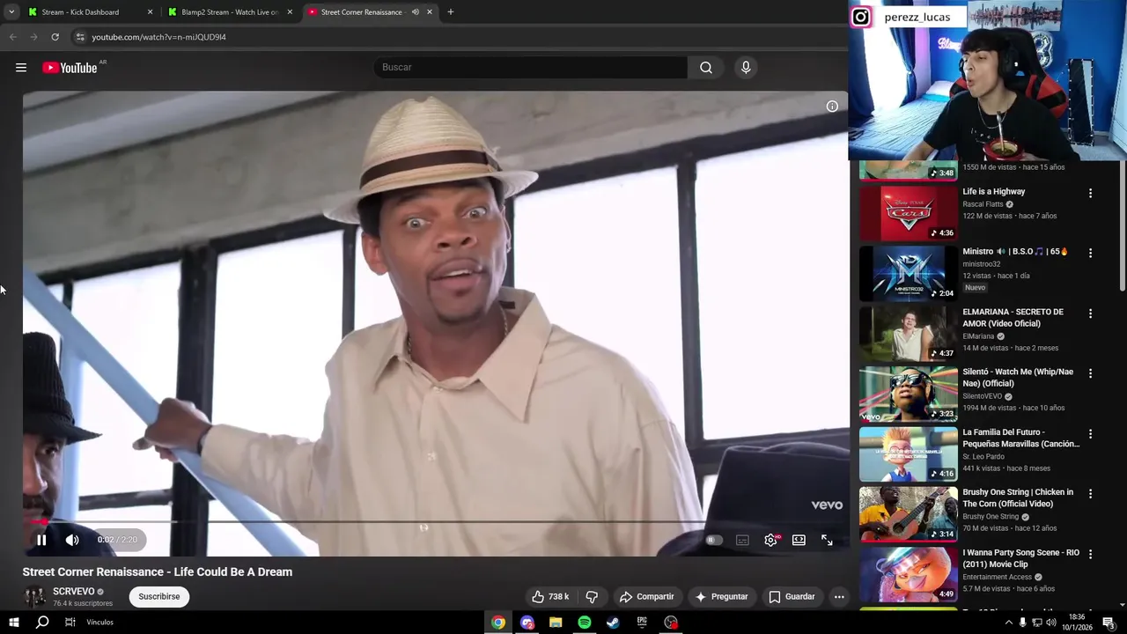Image resolution: width=1127 pixels, height=634 pixels.
Task: Open Brushy One String Chicken title
Action: pos(1018,498)
